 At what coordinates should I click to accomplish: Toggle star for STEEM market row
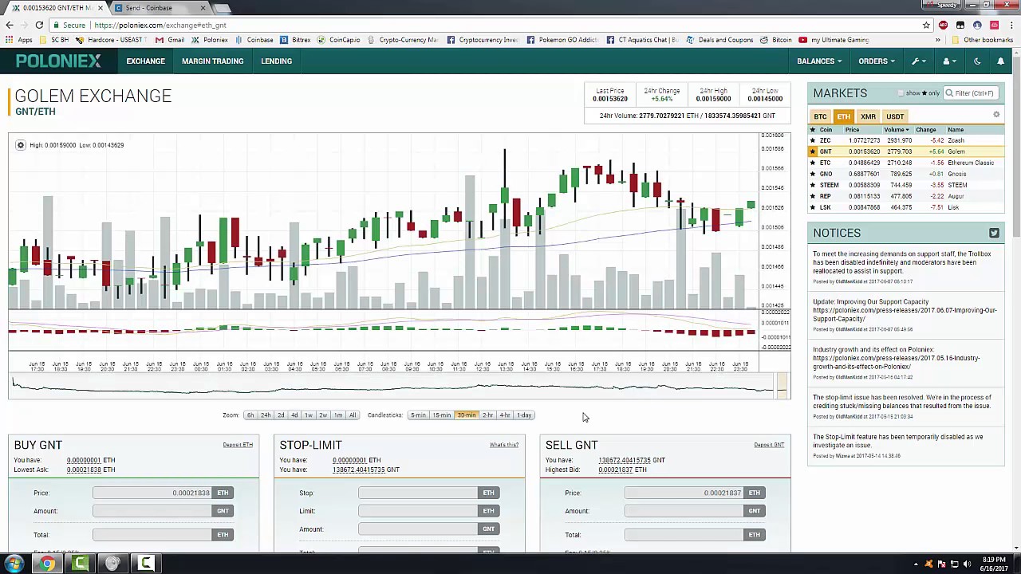[813, 185]
